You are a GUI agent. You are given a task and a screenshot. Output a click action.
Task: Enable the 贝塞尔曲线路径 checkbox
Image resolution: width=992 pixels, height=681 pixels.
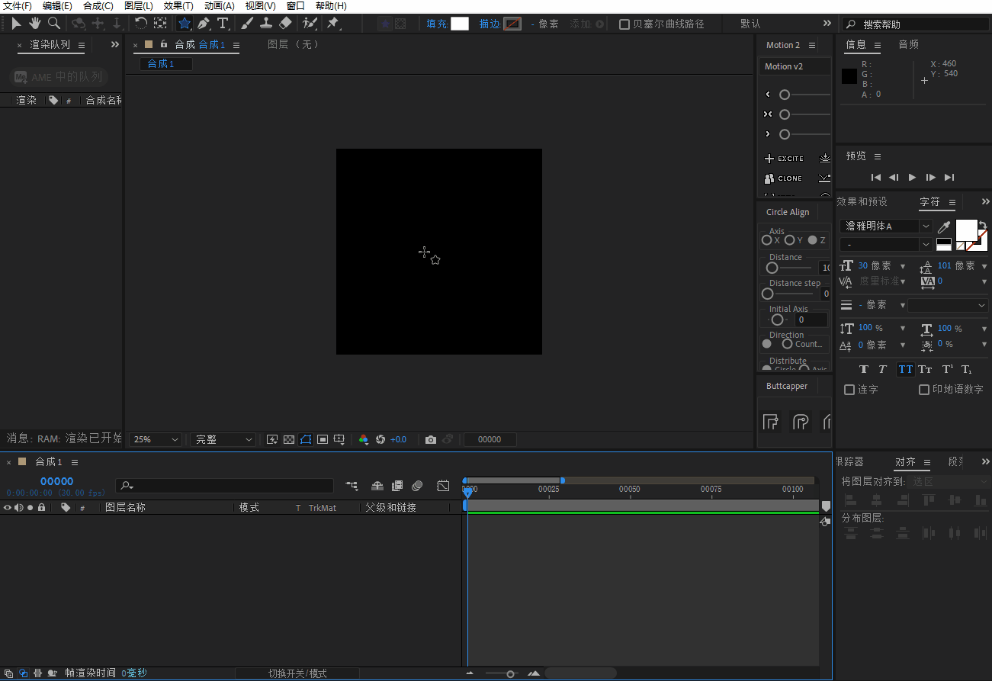(624, 24)
